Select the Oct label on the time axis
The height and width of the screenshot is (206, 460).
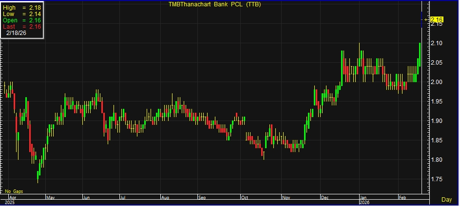(245, 198)
